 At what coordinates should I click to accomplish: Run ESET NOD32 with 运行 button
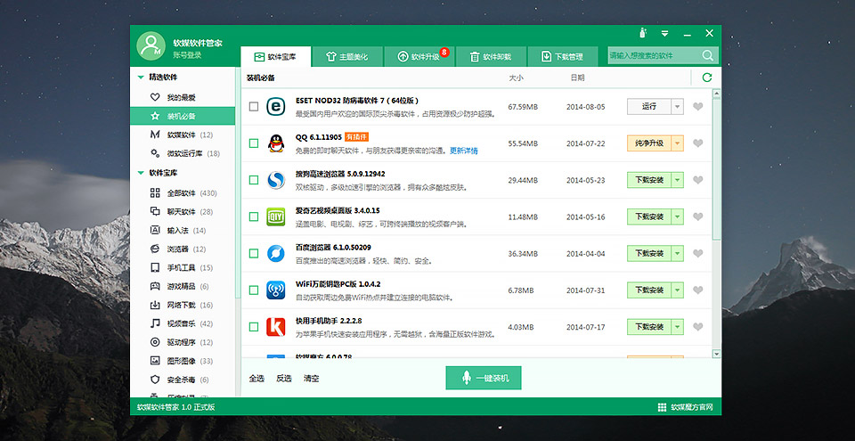point(649,106)
